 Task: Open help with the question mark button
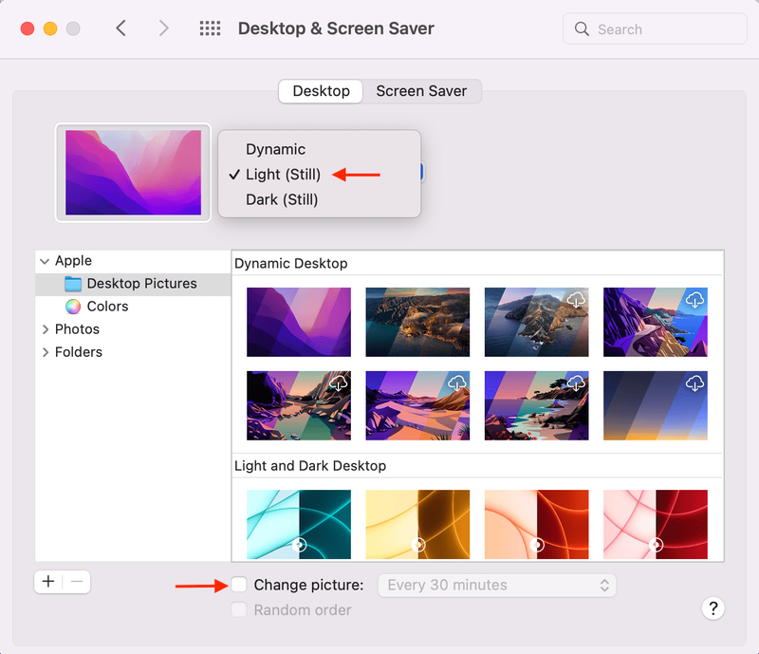[713, 608]
